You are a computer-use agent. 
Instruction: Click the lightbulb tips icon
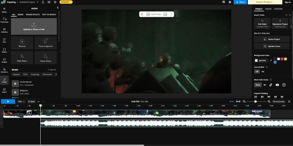55,2
